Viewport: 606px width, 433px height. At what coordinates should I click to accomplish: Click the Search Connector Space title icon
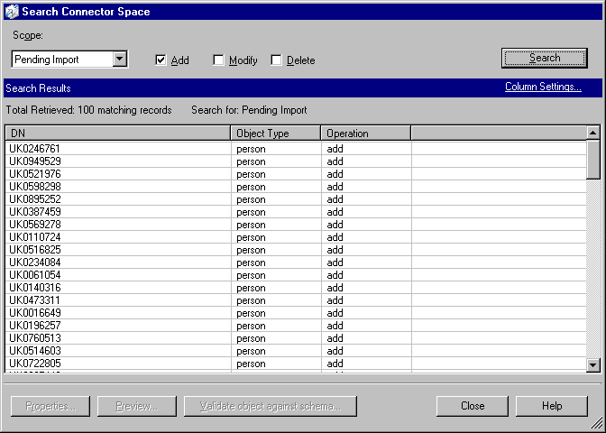point(12,12)
